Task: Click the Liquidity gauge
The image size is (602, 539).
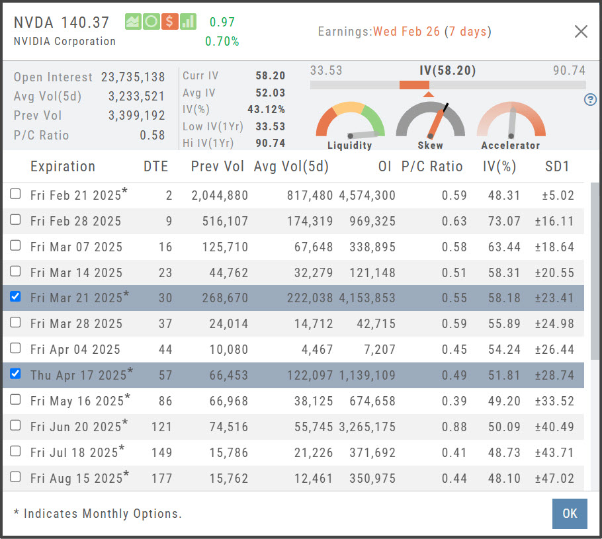Action: click(x=350, y=126)
